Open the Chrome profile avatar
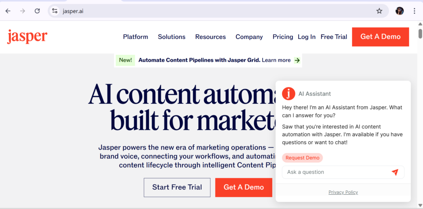This screenshot has width=423, height=209. (x=399, y=11)
